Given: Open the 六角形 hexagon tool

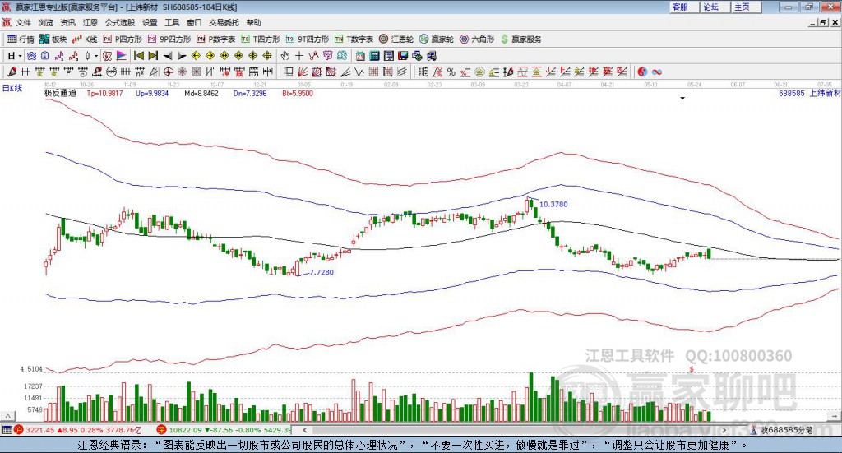Looking at the screenshot, I should [477, 39].
